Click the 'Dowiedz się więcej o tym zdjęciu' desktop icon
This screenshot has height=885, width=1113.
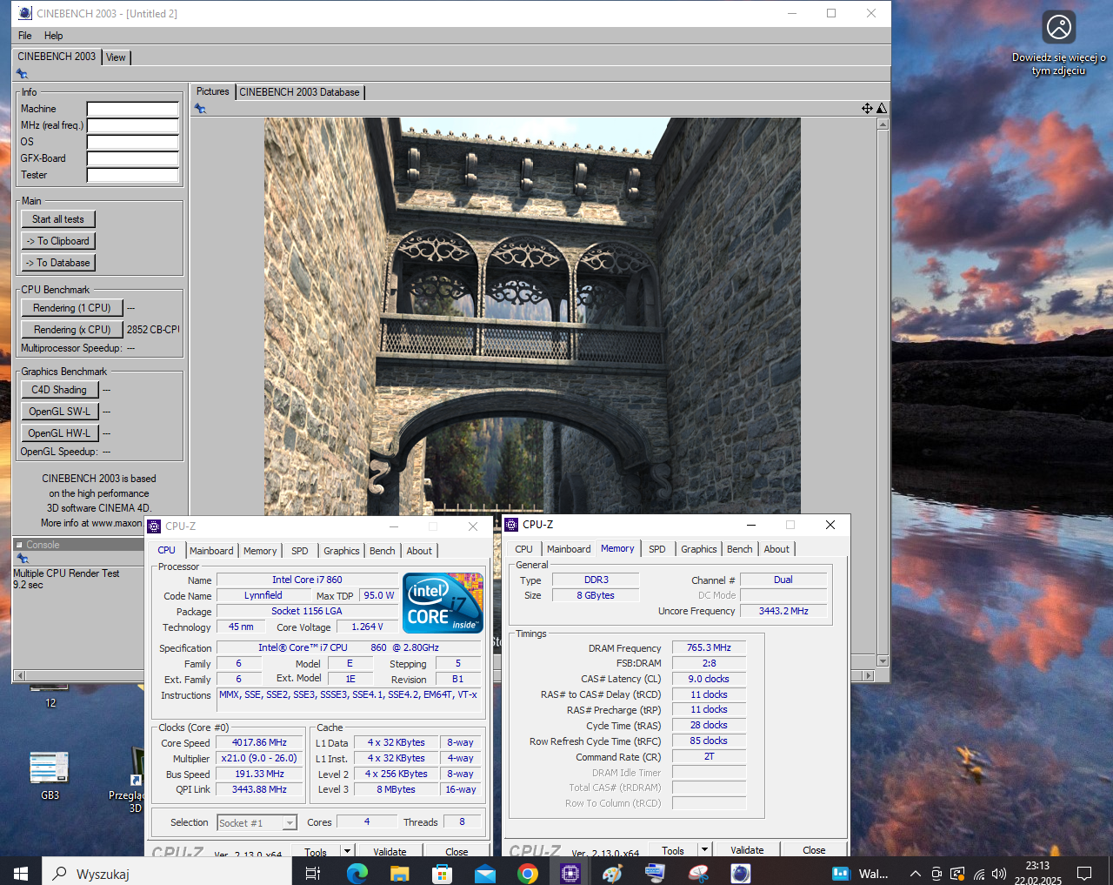[x=1058, y=45]
